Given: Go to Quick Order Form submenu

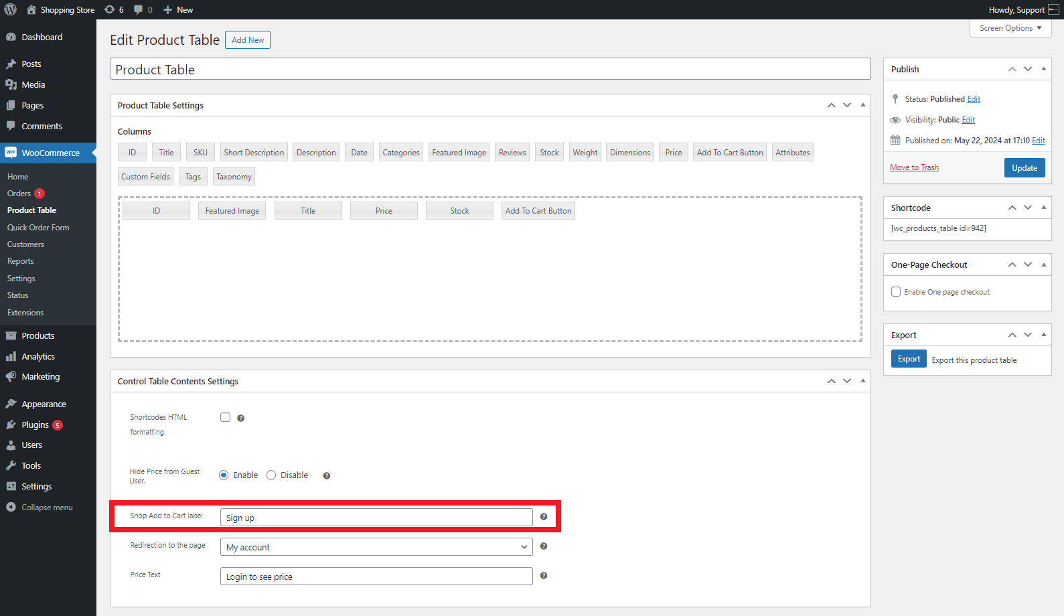Looking at the screenshot, I should click(x=38, y=228).
